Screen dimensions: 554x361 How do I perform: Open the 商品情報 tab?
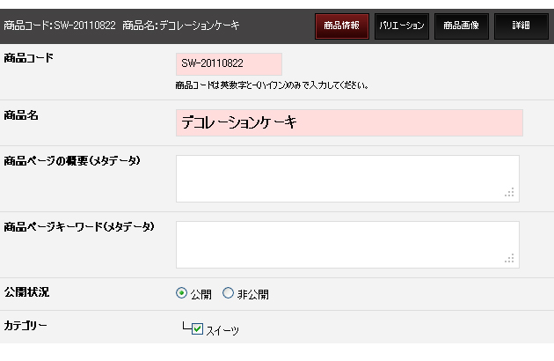[342, 26]
